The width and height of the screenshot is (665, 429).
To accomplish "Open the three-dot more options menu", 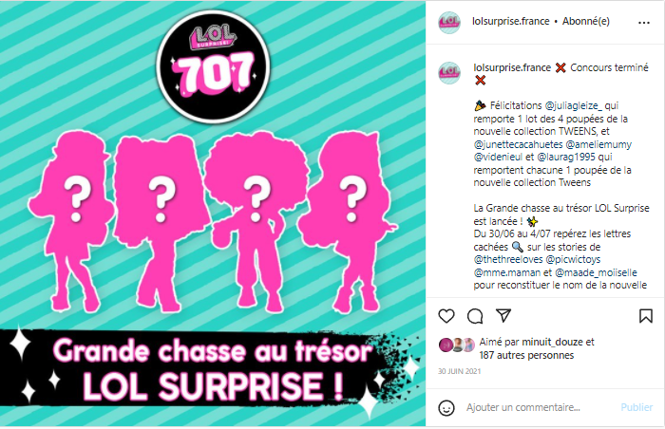I will pyautogui.click(x=644, y=23).
